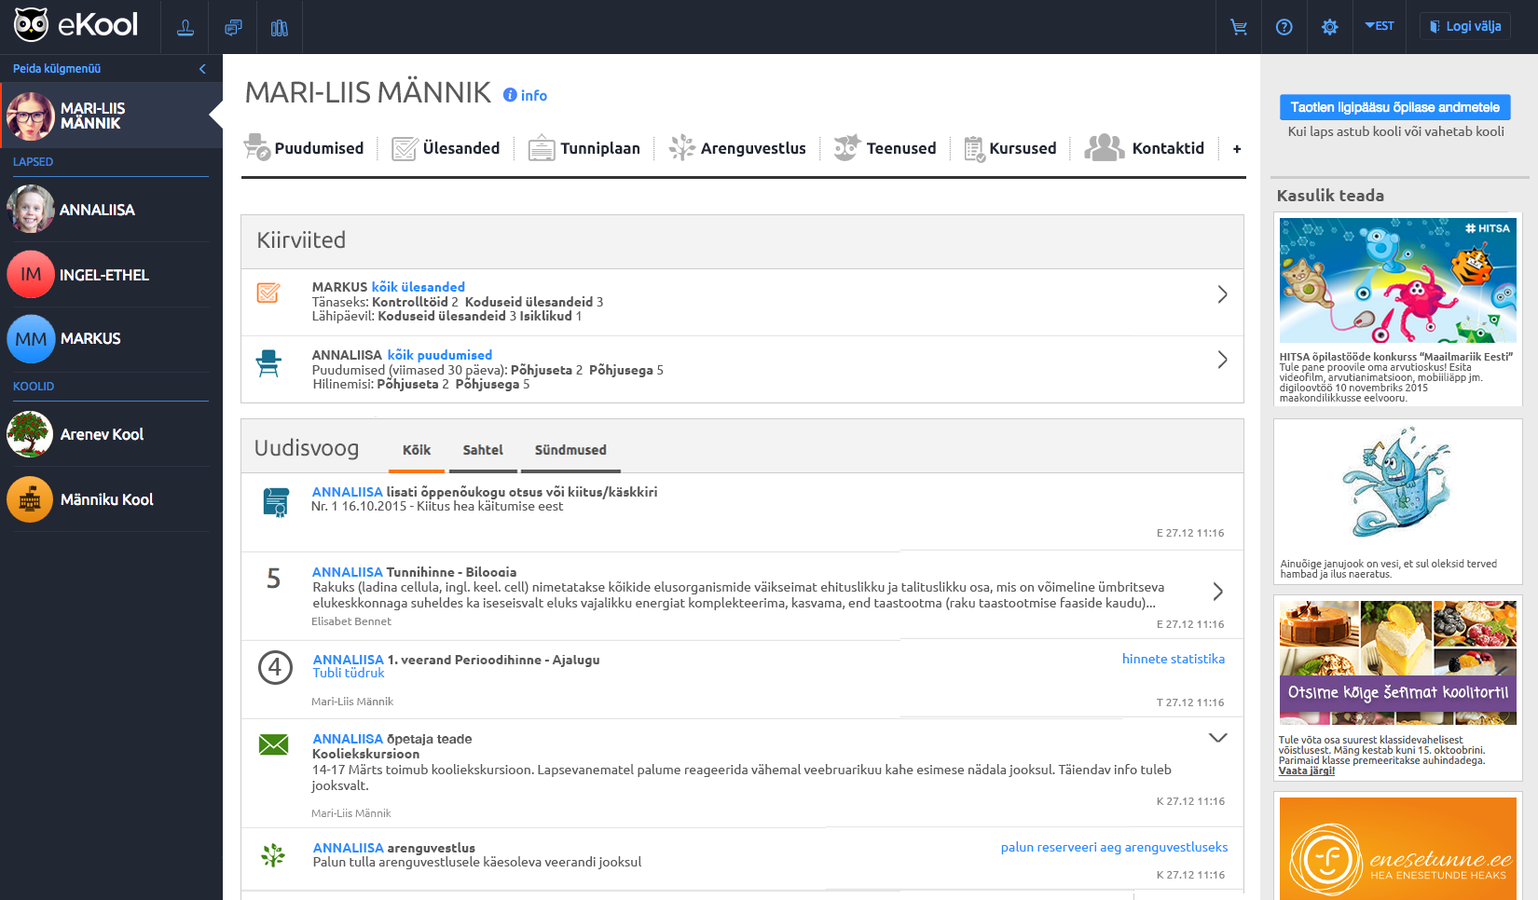1538x900 pixels.
Task: Click the messages icon in top bar
Action: click(x=233, y=28)
